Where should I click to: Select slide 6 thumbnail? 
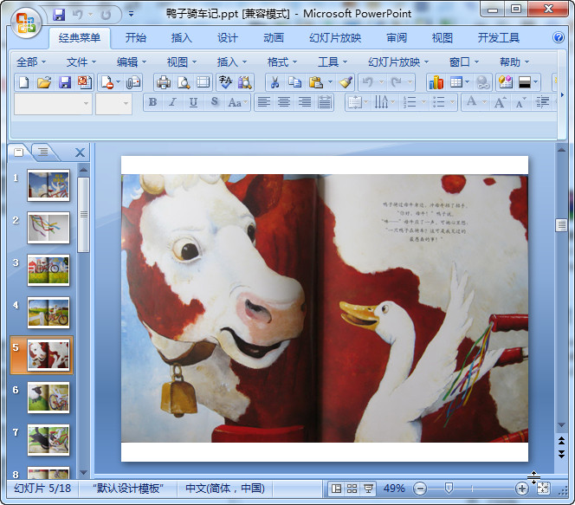tap(48, 398)
